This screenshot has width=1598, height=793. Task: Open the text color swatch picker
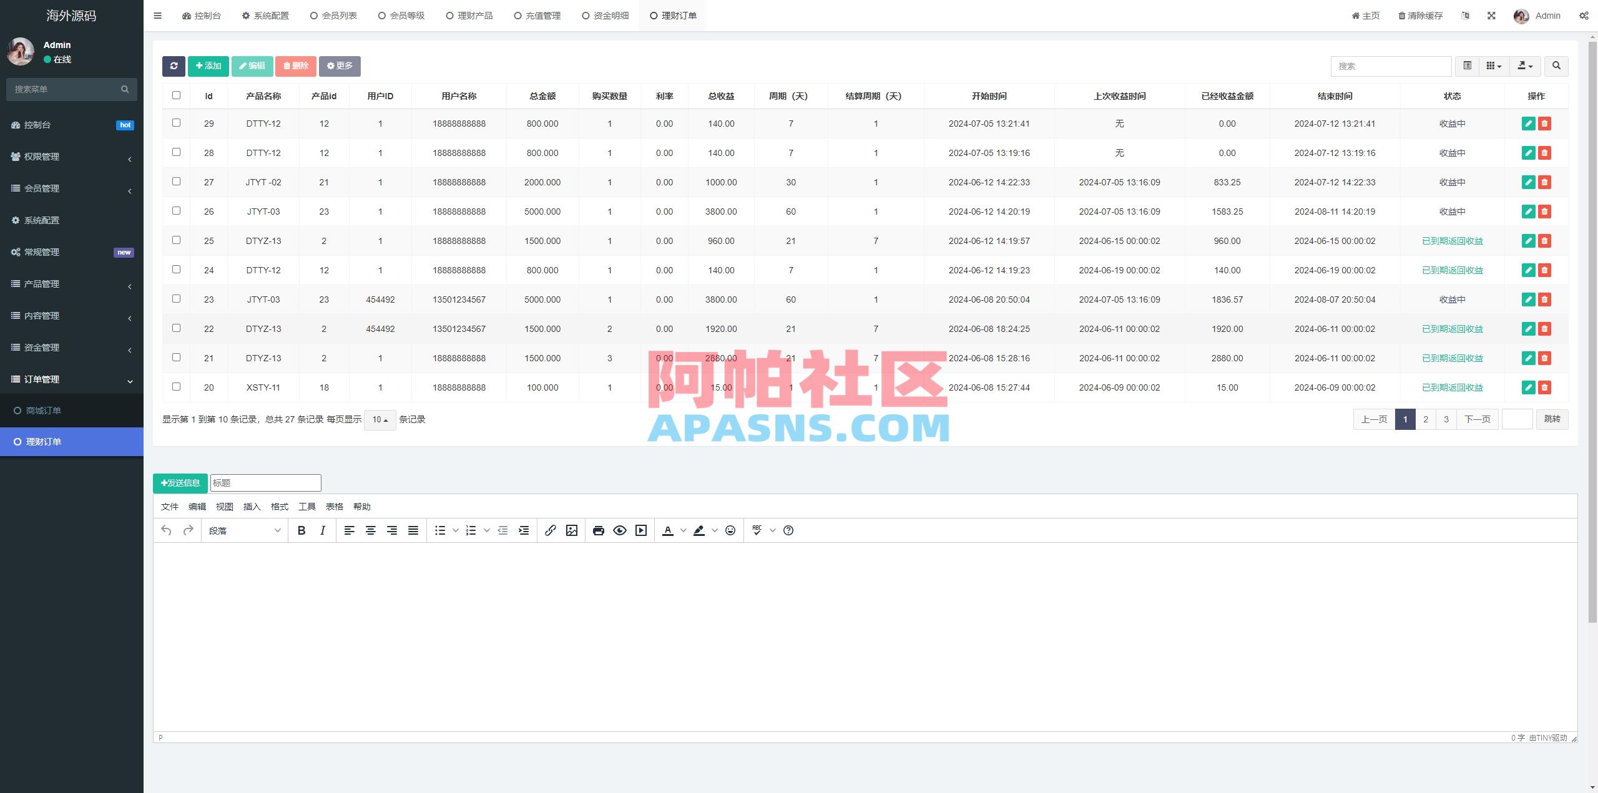tap(682, 530)
